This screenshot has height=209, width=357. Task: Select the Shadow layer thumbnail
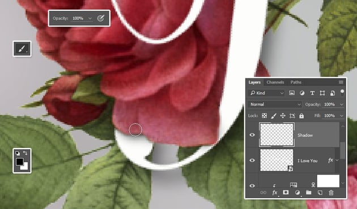(x=277, y=134)
